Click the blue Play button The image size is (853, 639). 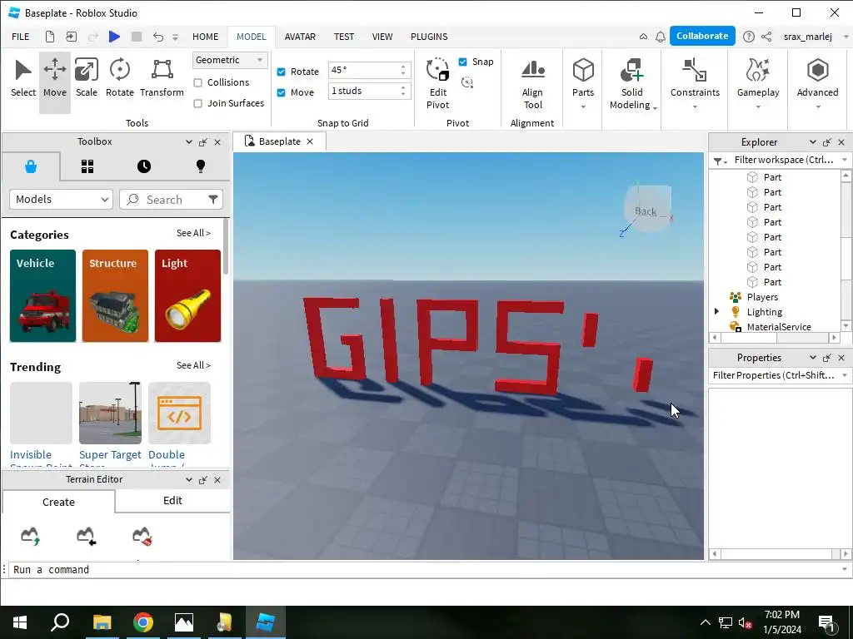coord(114,37)
